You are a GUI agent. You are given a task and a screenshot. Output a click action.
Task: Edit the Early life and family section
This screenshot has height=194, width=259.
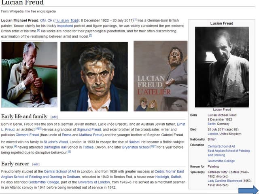(x=54, y=117)
